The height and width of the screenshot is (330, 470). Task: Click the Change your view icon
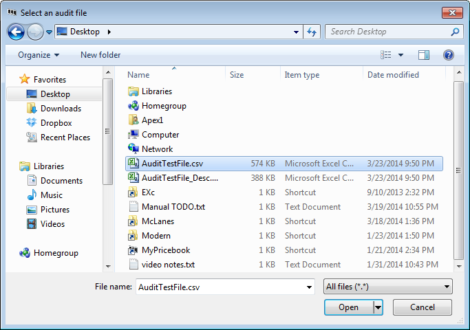point(387,55)
